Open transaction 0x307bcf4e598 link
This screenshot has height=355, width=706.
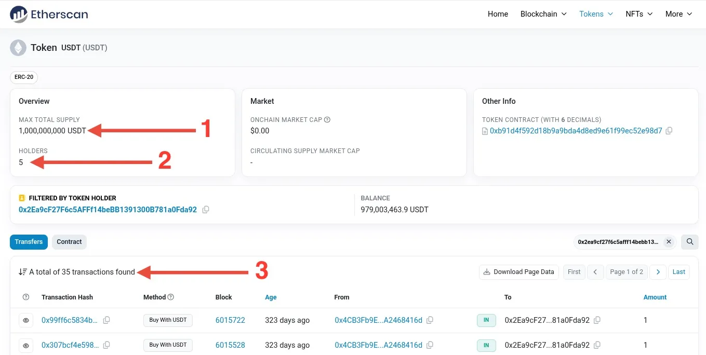coord(70,345)
